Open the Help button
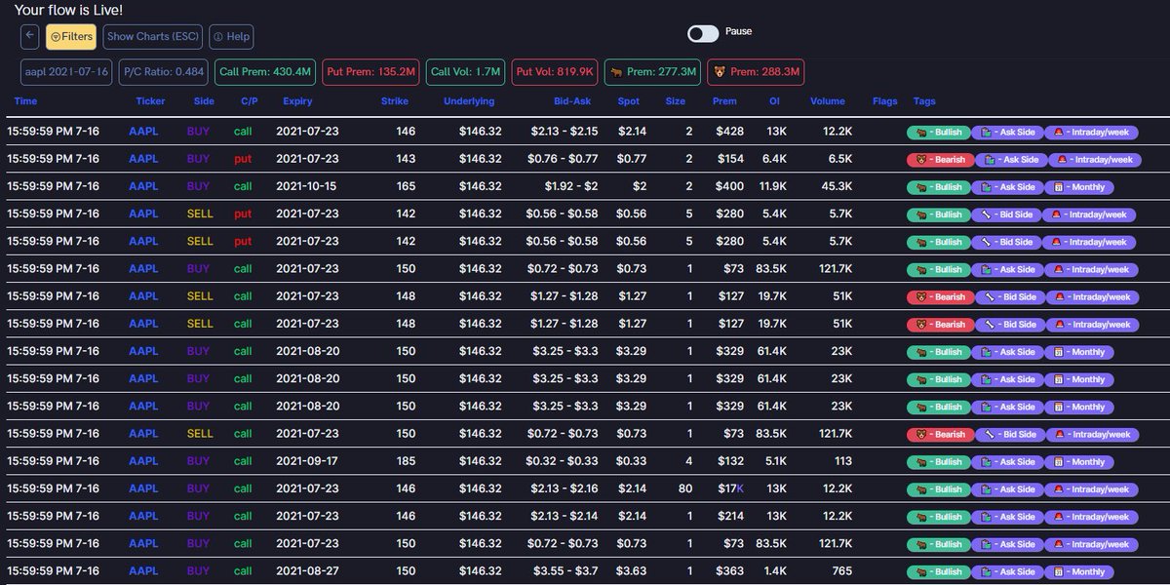 point(231,37)
